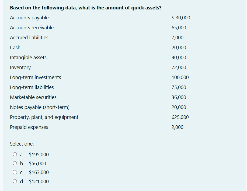Click the Cash row label
This screenshot has width=247, height=191.
click(15, 47)
